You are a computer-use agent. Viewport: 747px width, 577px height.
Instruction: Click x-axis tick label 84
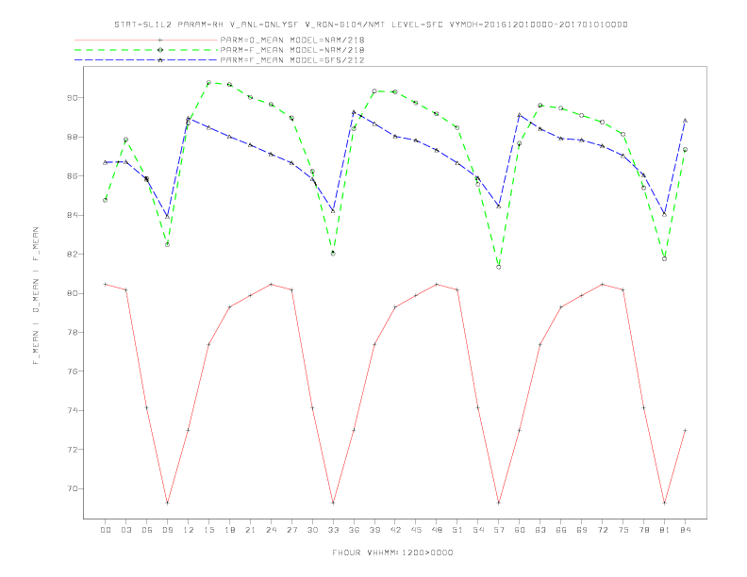tap(686, 530)
